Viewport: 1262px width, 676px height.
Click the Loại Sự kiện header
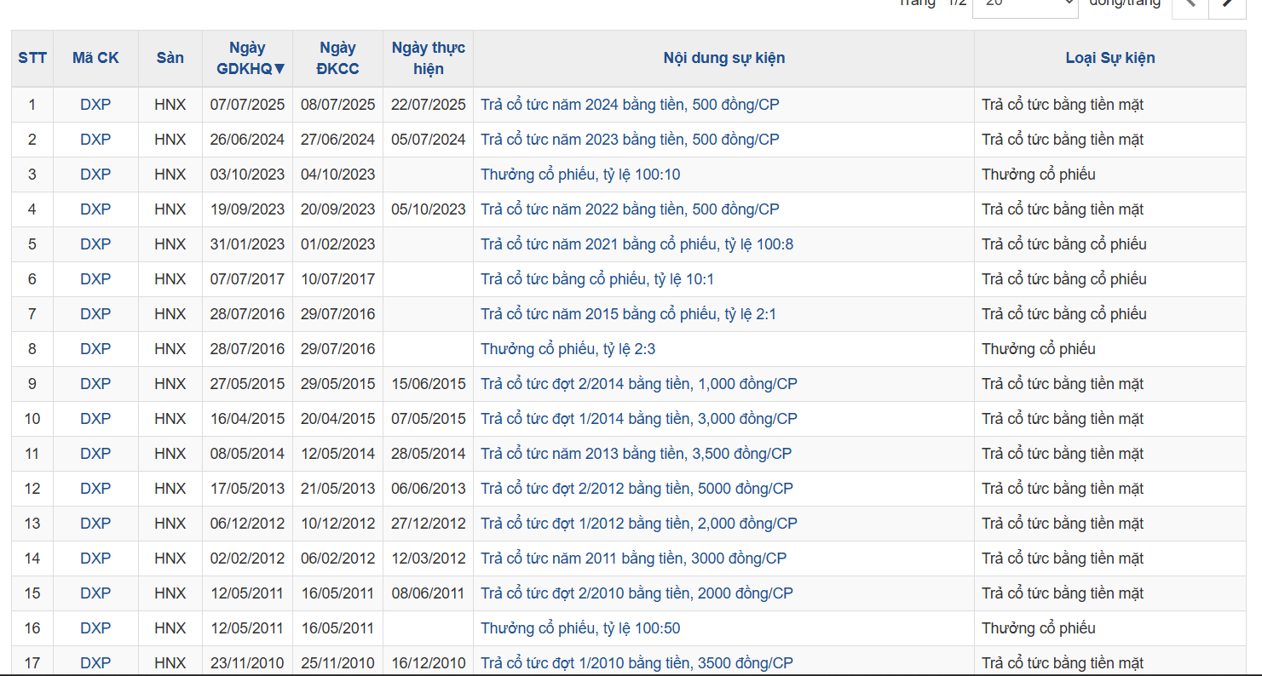pyautogui.click(x=1109, y=58)
